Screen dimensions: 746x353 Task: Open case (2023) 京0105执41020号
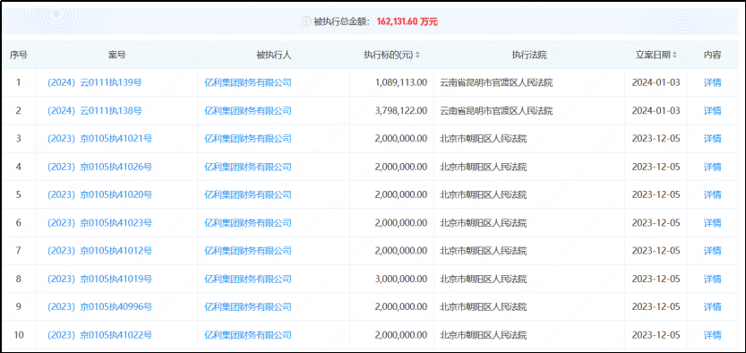pos(100,194)
